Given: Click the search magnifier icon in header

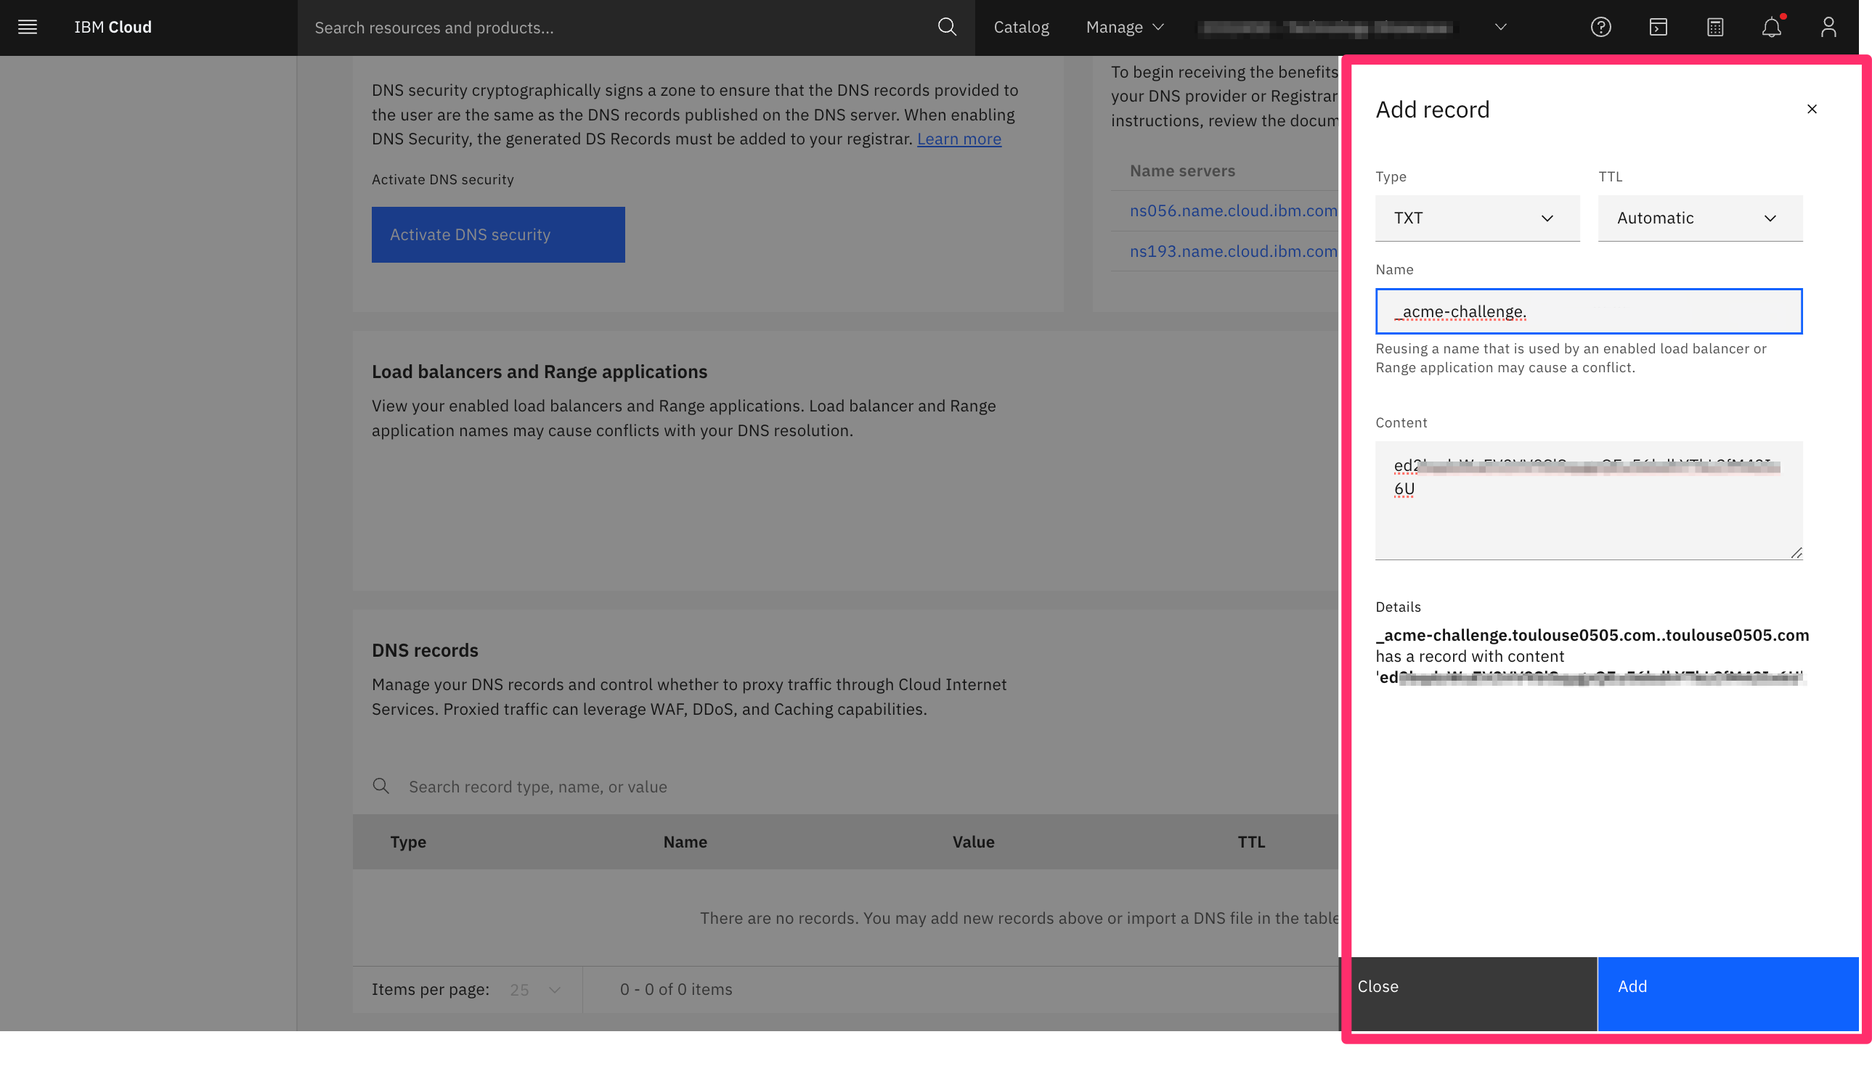Looking at the screenshot, I should tap(947, 28).
